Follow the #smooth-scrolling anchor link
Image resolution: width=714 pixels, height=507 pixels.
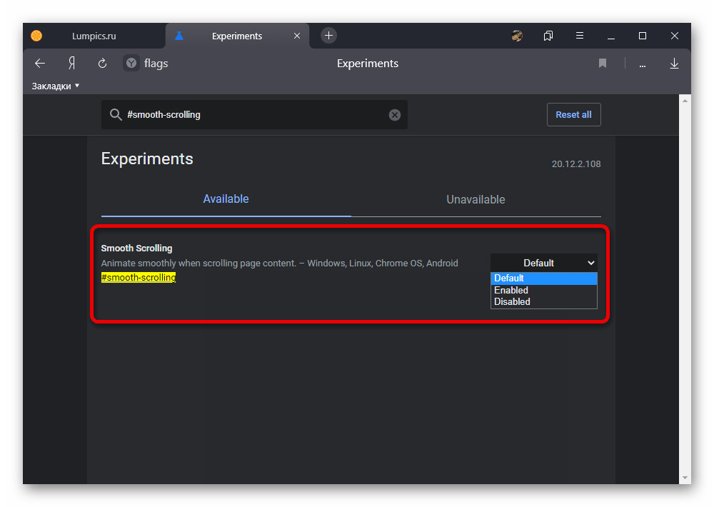(139, 277)
